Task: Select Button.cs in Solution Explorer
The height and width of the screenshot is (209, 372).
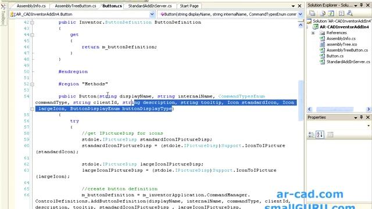Action: point(332,56)
